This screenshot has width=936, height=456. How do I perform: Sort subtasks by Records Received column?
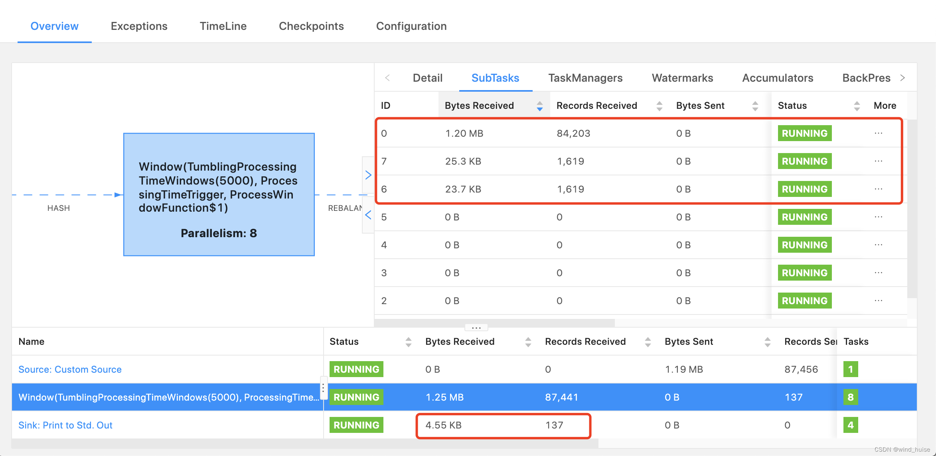click(659, 106)
